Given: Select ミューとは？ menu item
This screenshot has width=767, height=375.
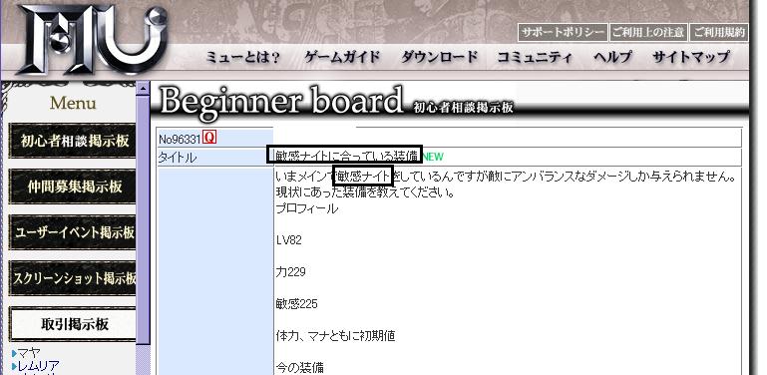Looking at the screenshot, I should [242, 58].
